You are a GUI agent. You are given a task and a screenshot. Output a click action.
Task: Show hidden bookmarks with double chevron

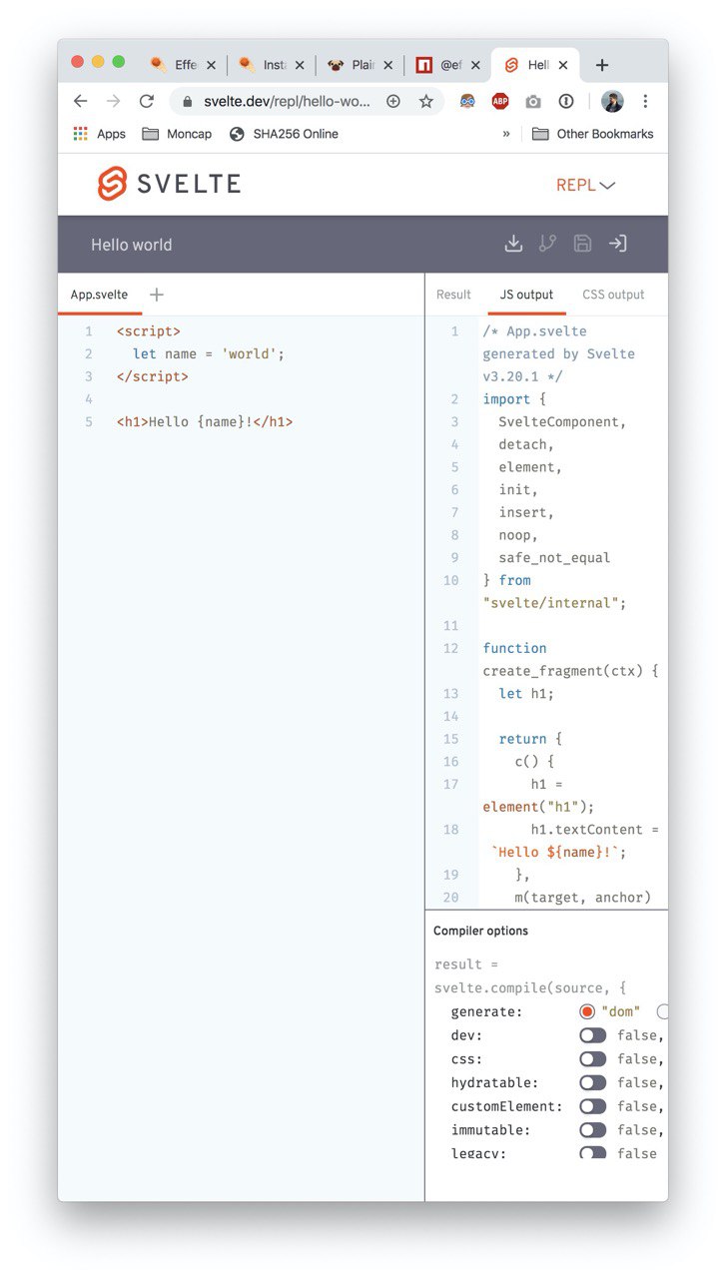(x=506, y=134)
